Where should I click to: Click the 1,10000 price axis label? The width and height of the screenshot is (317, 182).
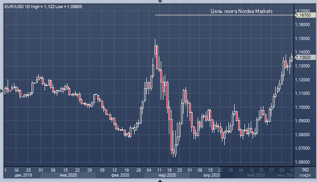pos(303,107)
